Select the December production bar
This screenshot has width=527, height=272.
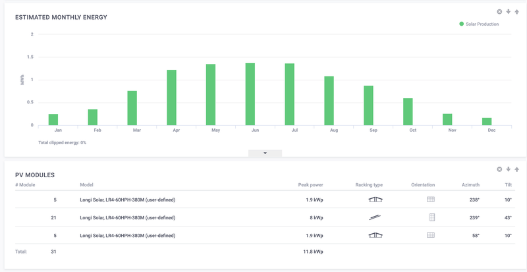pyautogui.click(x=487, y=121)
